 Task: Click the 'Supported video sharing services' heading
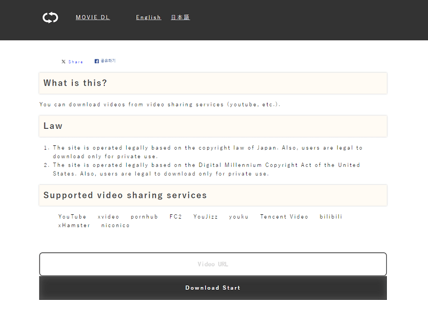(x=125, y=196)
